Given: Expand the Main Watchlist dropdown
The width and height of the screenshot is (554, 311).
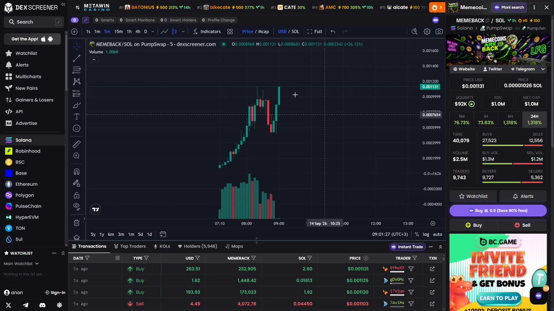Looking at the screenshot, I should tap(21, 264).
